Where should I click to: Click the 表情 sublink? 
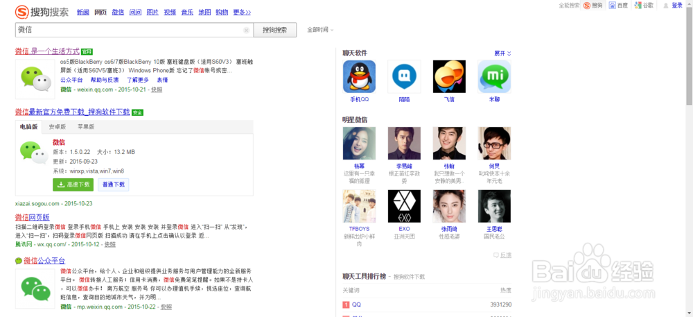(x=162, y=80)
